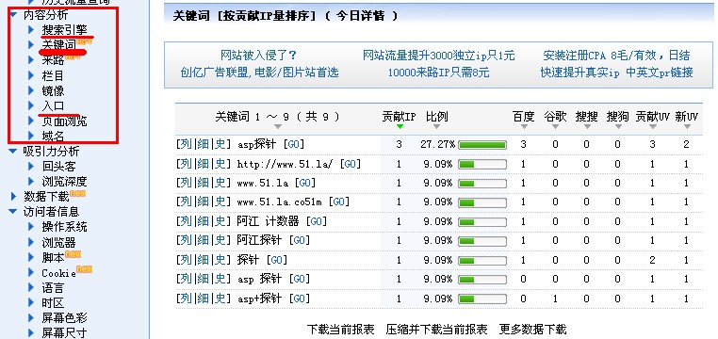Click the arrow icon beside 搜索引擎

click(x=31, y=30)
